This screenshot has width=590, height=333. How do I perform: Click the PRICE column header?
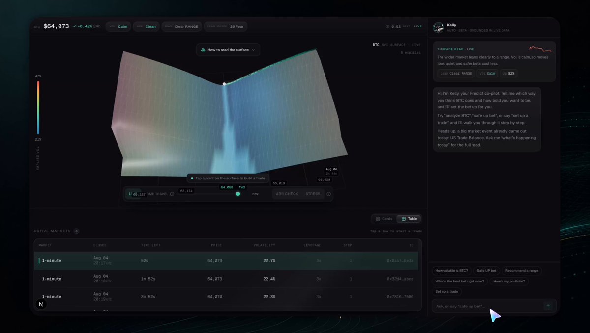[x=217, y=245]
